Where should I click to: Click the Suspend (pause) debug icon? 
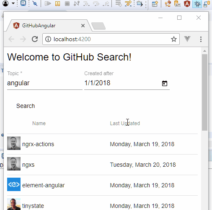57,3
